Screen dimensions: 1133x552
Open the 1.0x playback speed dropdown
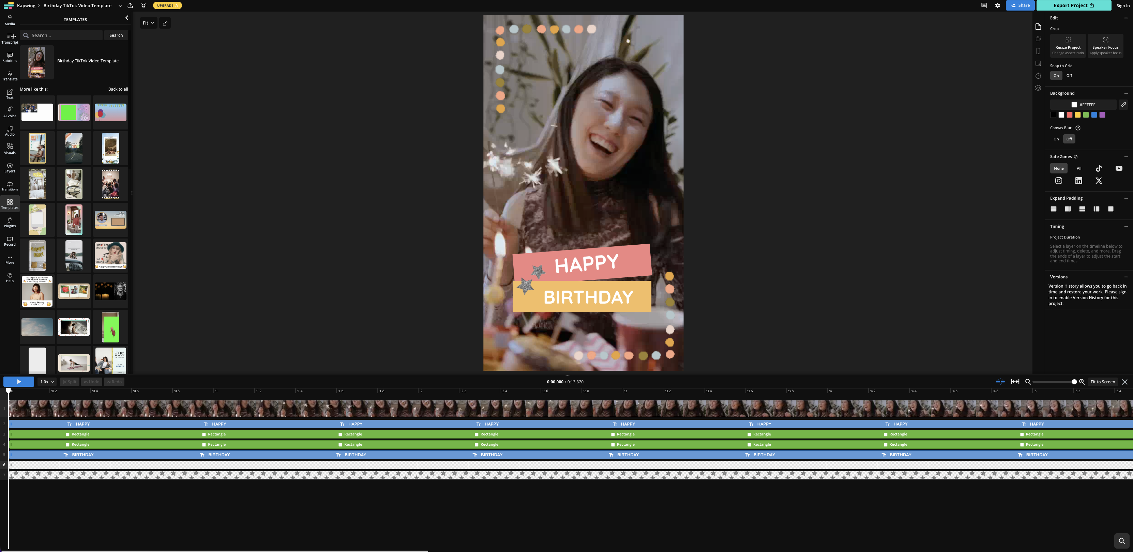point(47,382)
